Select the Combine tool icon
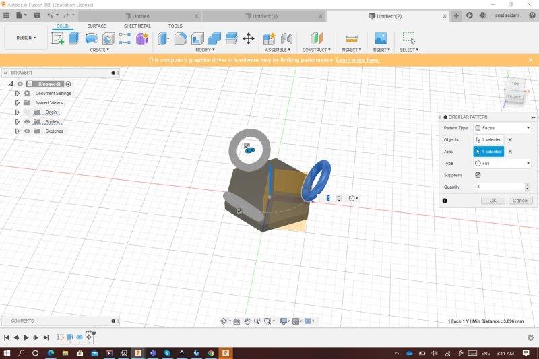This screenshot has height=359, width=539. pyautogui.click(x=214, y=38)
